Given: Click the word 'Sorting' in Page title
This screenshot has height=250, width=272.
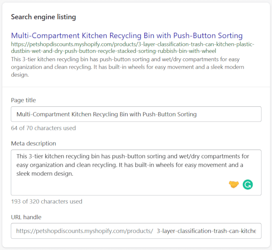Looking at the screenshot, I should (187, 114).
